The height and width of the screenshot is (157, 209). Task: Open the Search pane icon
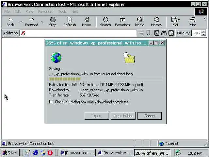105,22
